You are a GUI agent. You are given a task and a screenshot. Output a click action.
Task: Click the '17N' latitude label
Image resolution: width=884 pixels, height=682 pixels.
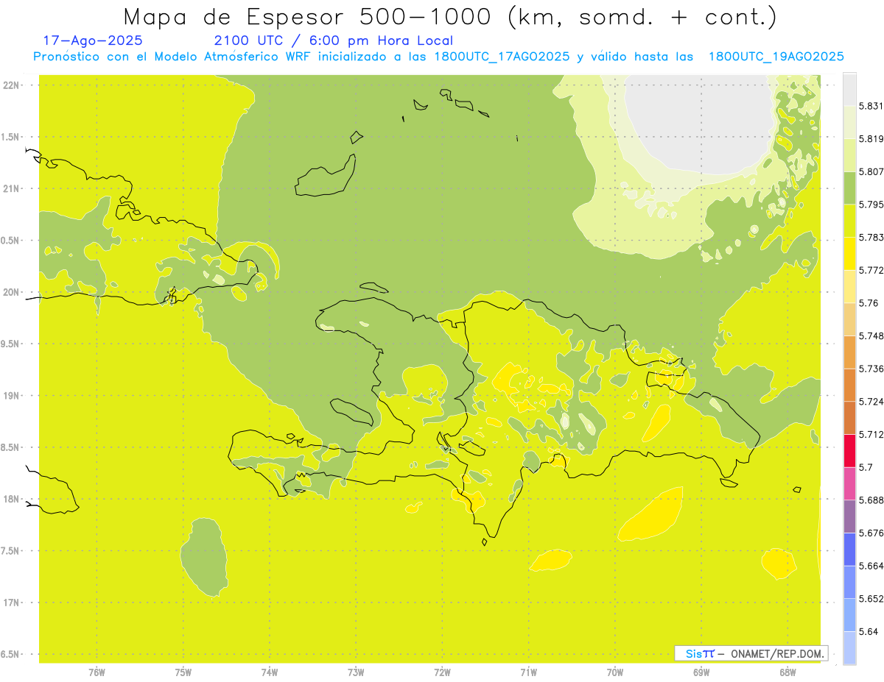(x=12, y=603)
